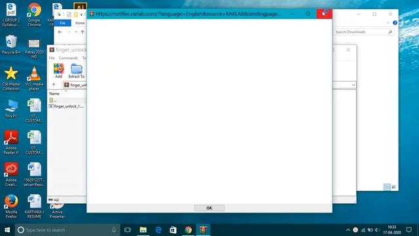Open Microsoft Edge from the taskbar
Viewport: 419px width, 236px height.
[x=158, y=230]
